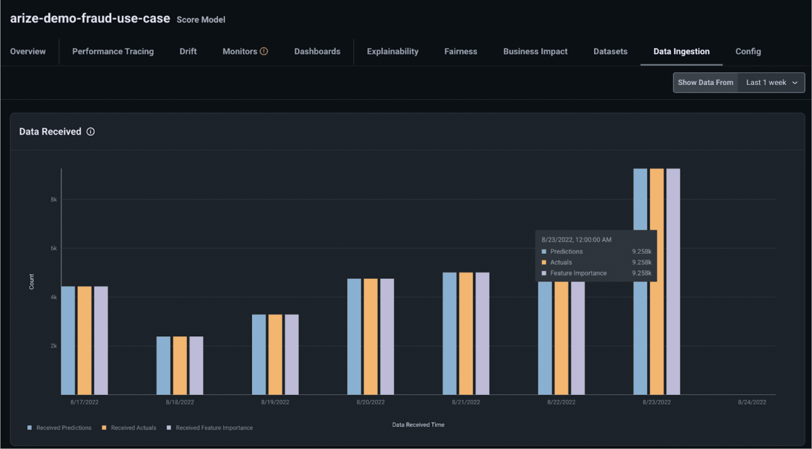Open the Business Impact tab
Screen dimensions: 812x449
[x=535, y=52]
